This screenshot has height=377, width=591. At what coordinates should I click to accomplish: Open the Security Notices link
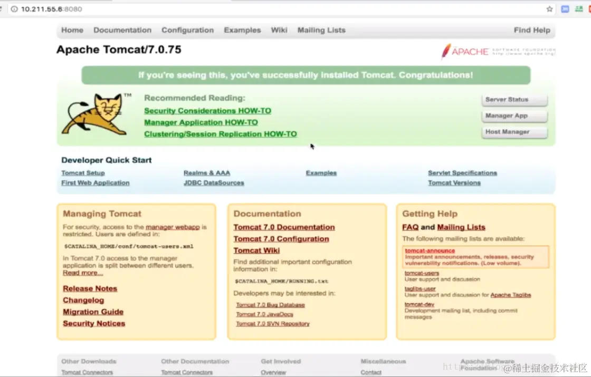coord(94,324)
